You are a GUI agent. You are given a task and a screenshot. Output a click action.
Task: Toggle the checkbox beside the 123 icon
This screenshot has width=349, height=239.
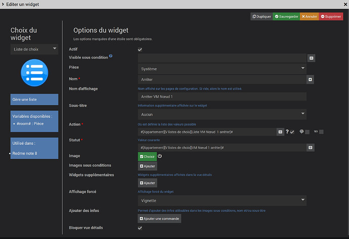pyautogui.click(x=321, y=132)
